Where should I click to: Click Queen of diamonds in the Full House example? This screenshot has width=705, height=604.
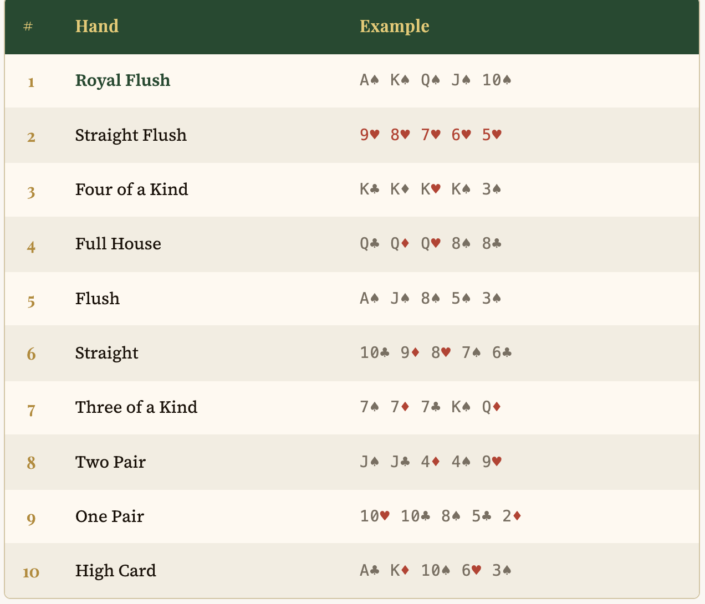pos(400,244)
